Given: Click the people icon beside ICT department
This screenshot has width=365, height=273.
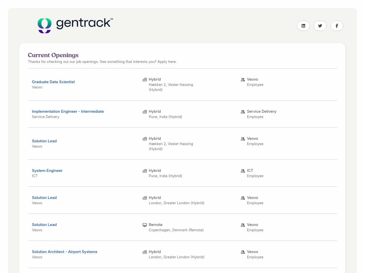Looking at the screenshot, I should 243,171.
